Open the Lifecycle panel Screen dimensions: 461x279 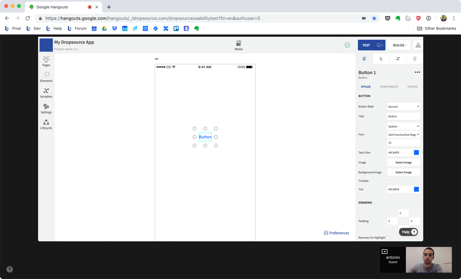(x=46, y=124)
